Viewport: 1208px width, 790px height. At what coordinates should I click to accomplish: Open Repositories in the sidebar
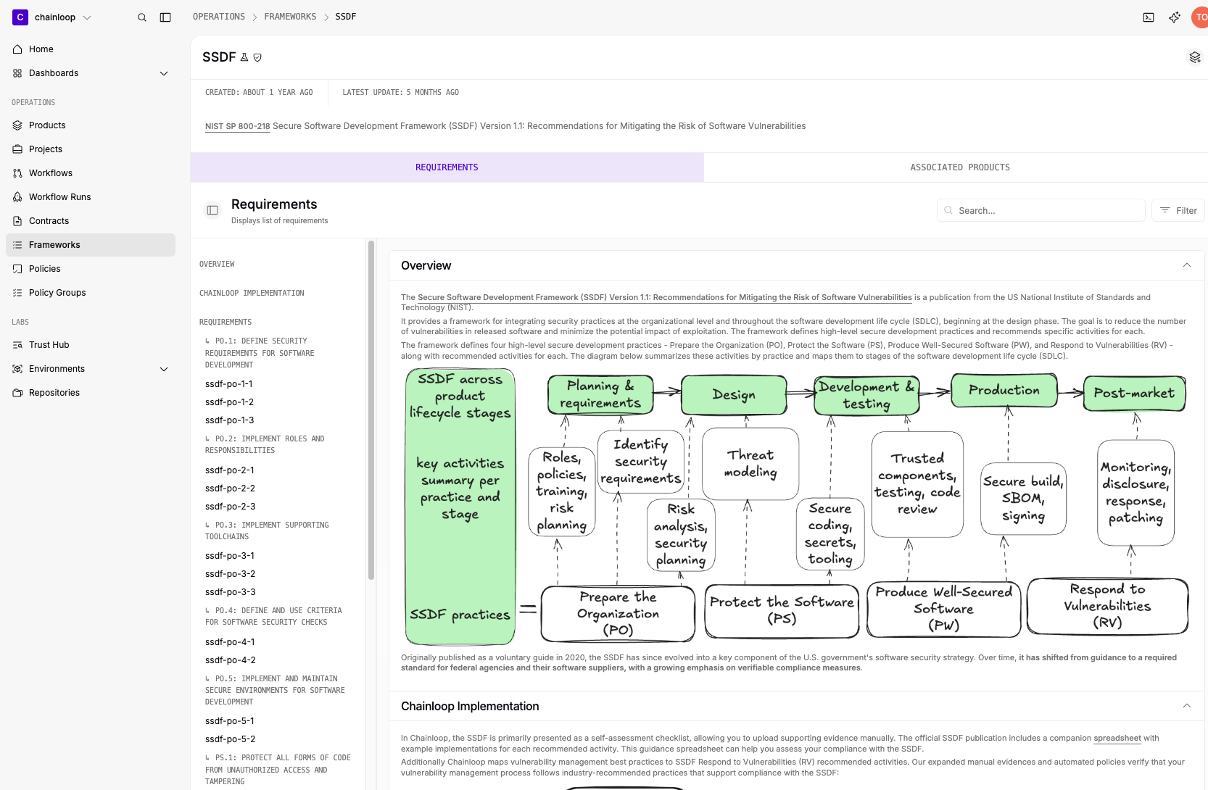(91, 393)
